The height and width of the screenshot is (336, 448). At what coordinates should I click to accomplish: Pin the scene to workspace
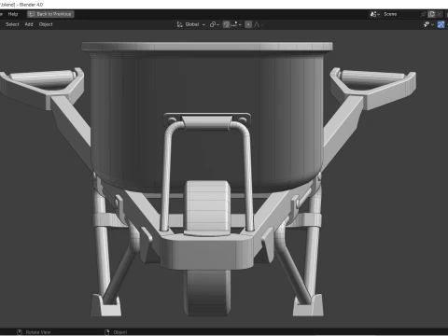pos(423,14)
